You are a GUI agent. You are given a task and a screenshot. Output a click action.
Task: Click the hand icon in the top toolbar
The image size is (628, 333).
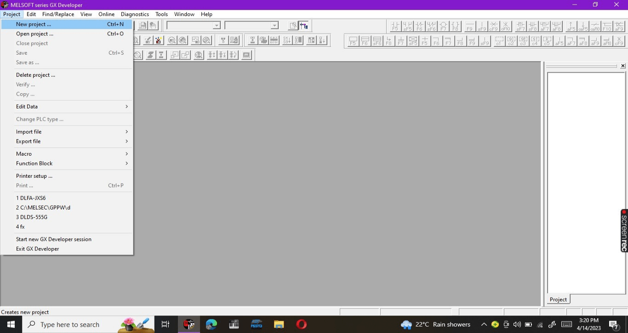[153, 26]
